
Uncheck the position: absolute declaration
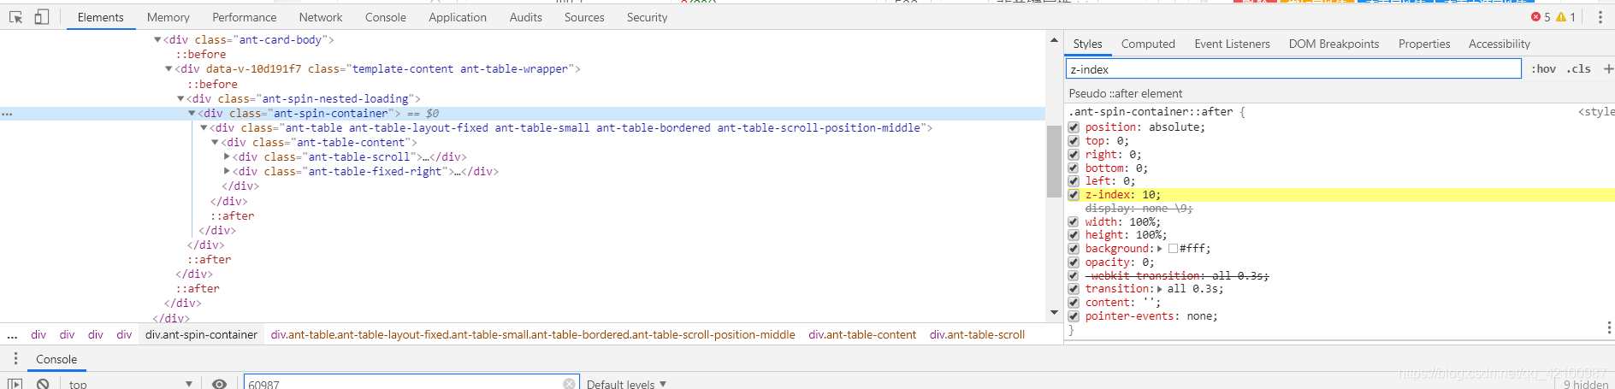click(x=1074, y=127)
